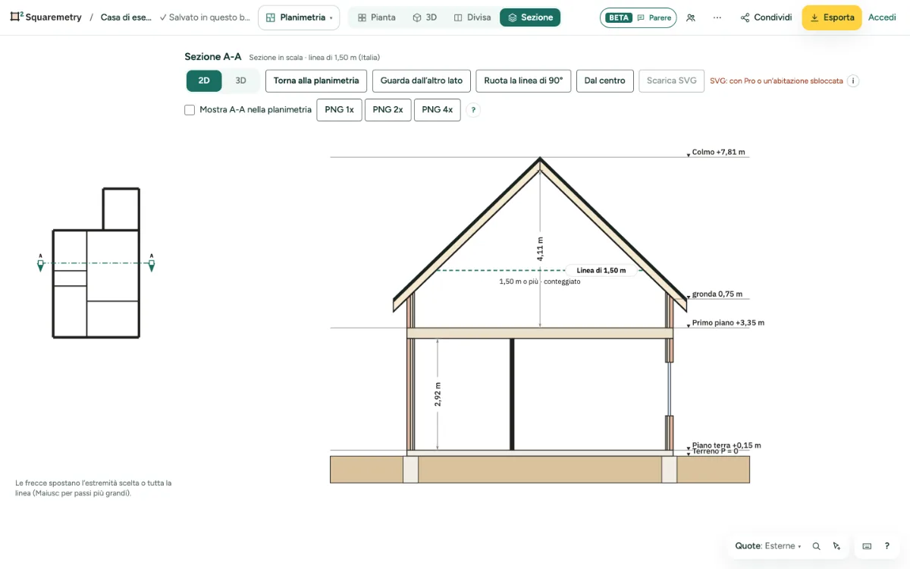Select the 3D section mode toggle
The width and height of the screenshot is (910, 569).
tap(240, 80)
